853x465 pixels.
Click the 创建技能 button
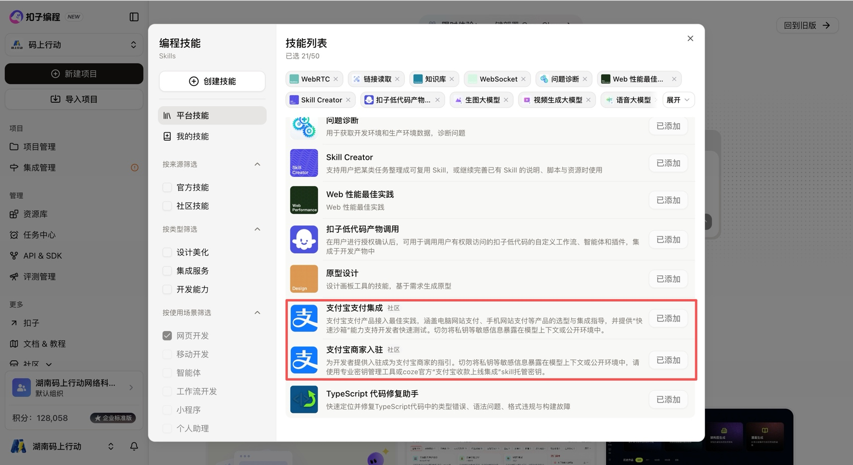212,81
